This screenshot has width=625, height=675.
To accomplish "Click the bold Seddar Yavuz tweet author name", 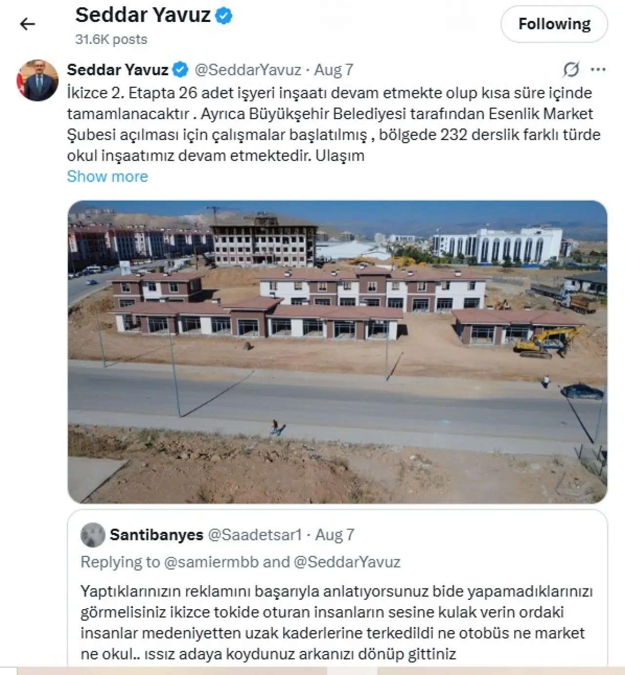I will (x=118, y=70).
